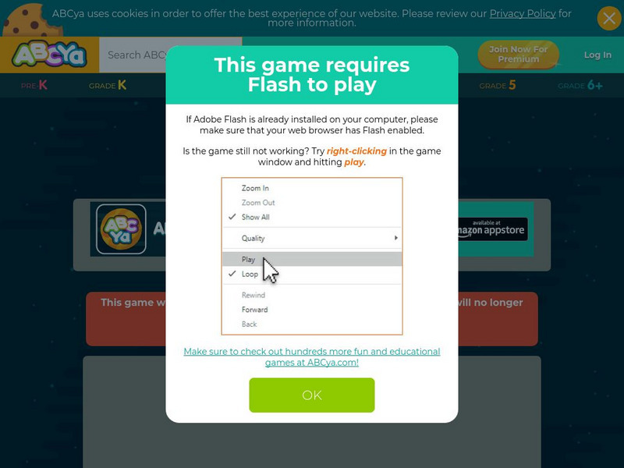Click the round ABCya app icon
This screenshot has width=624, height=468.
click(x=121, y=229)
